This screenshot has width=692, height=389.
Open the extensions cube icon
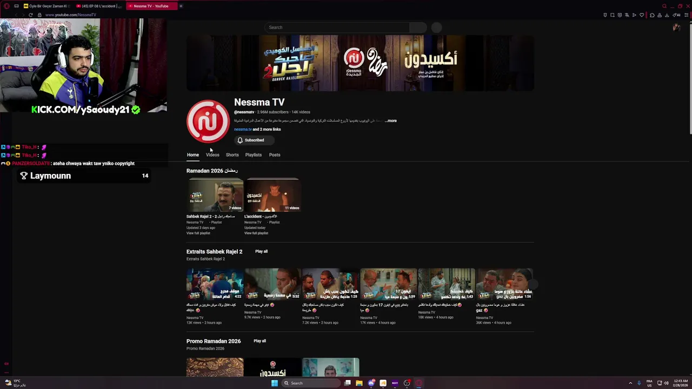[x=652, y=15]
